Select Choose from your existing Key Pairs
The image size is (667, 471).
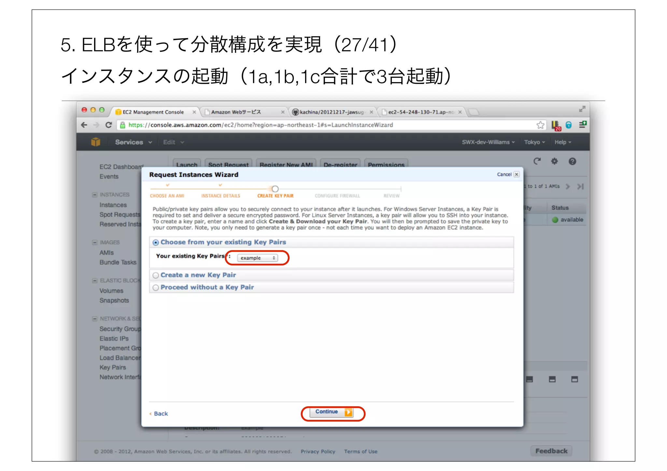pyautogui.click(x=156, y=242)
